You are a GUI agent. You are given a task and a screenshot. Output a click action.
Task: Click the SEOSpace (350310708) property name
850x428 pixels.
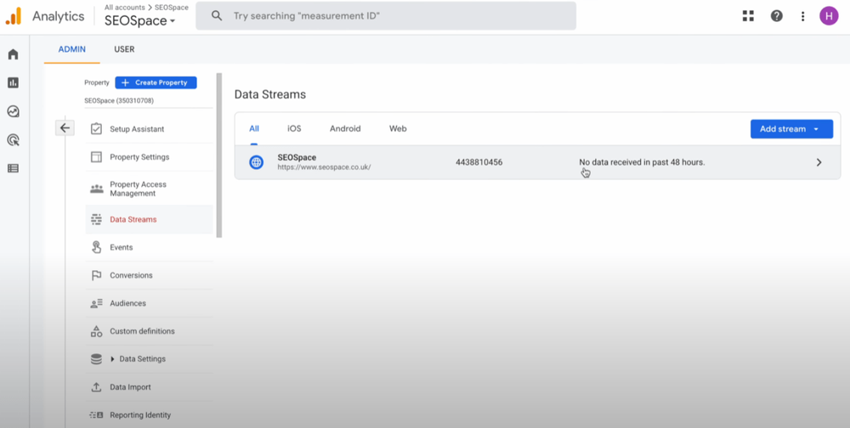click(x=120, y=101)
